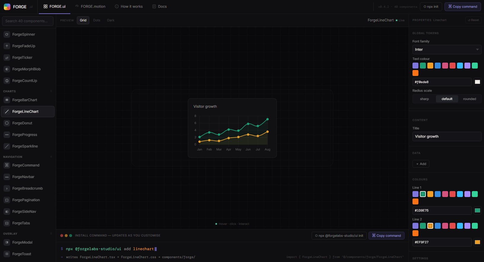Switch preview to Dots mode
Screen dimensions: 484x262
tap(97, 20)
